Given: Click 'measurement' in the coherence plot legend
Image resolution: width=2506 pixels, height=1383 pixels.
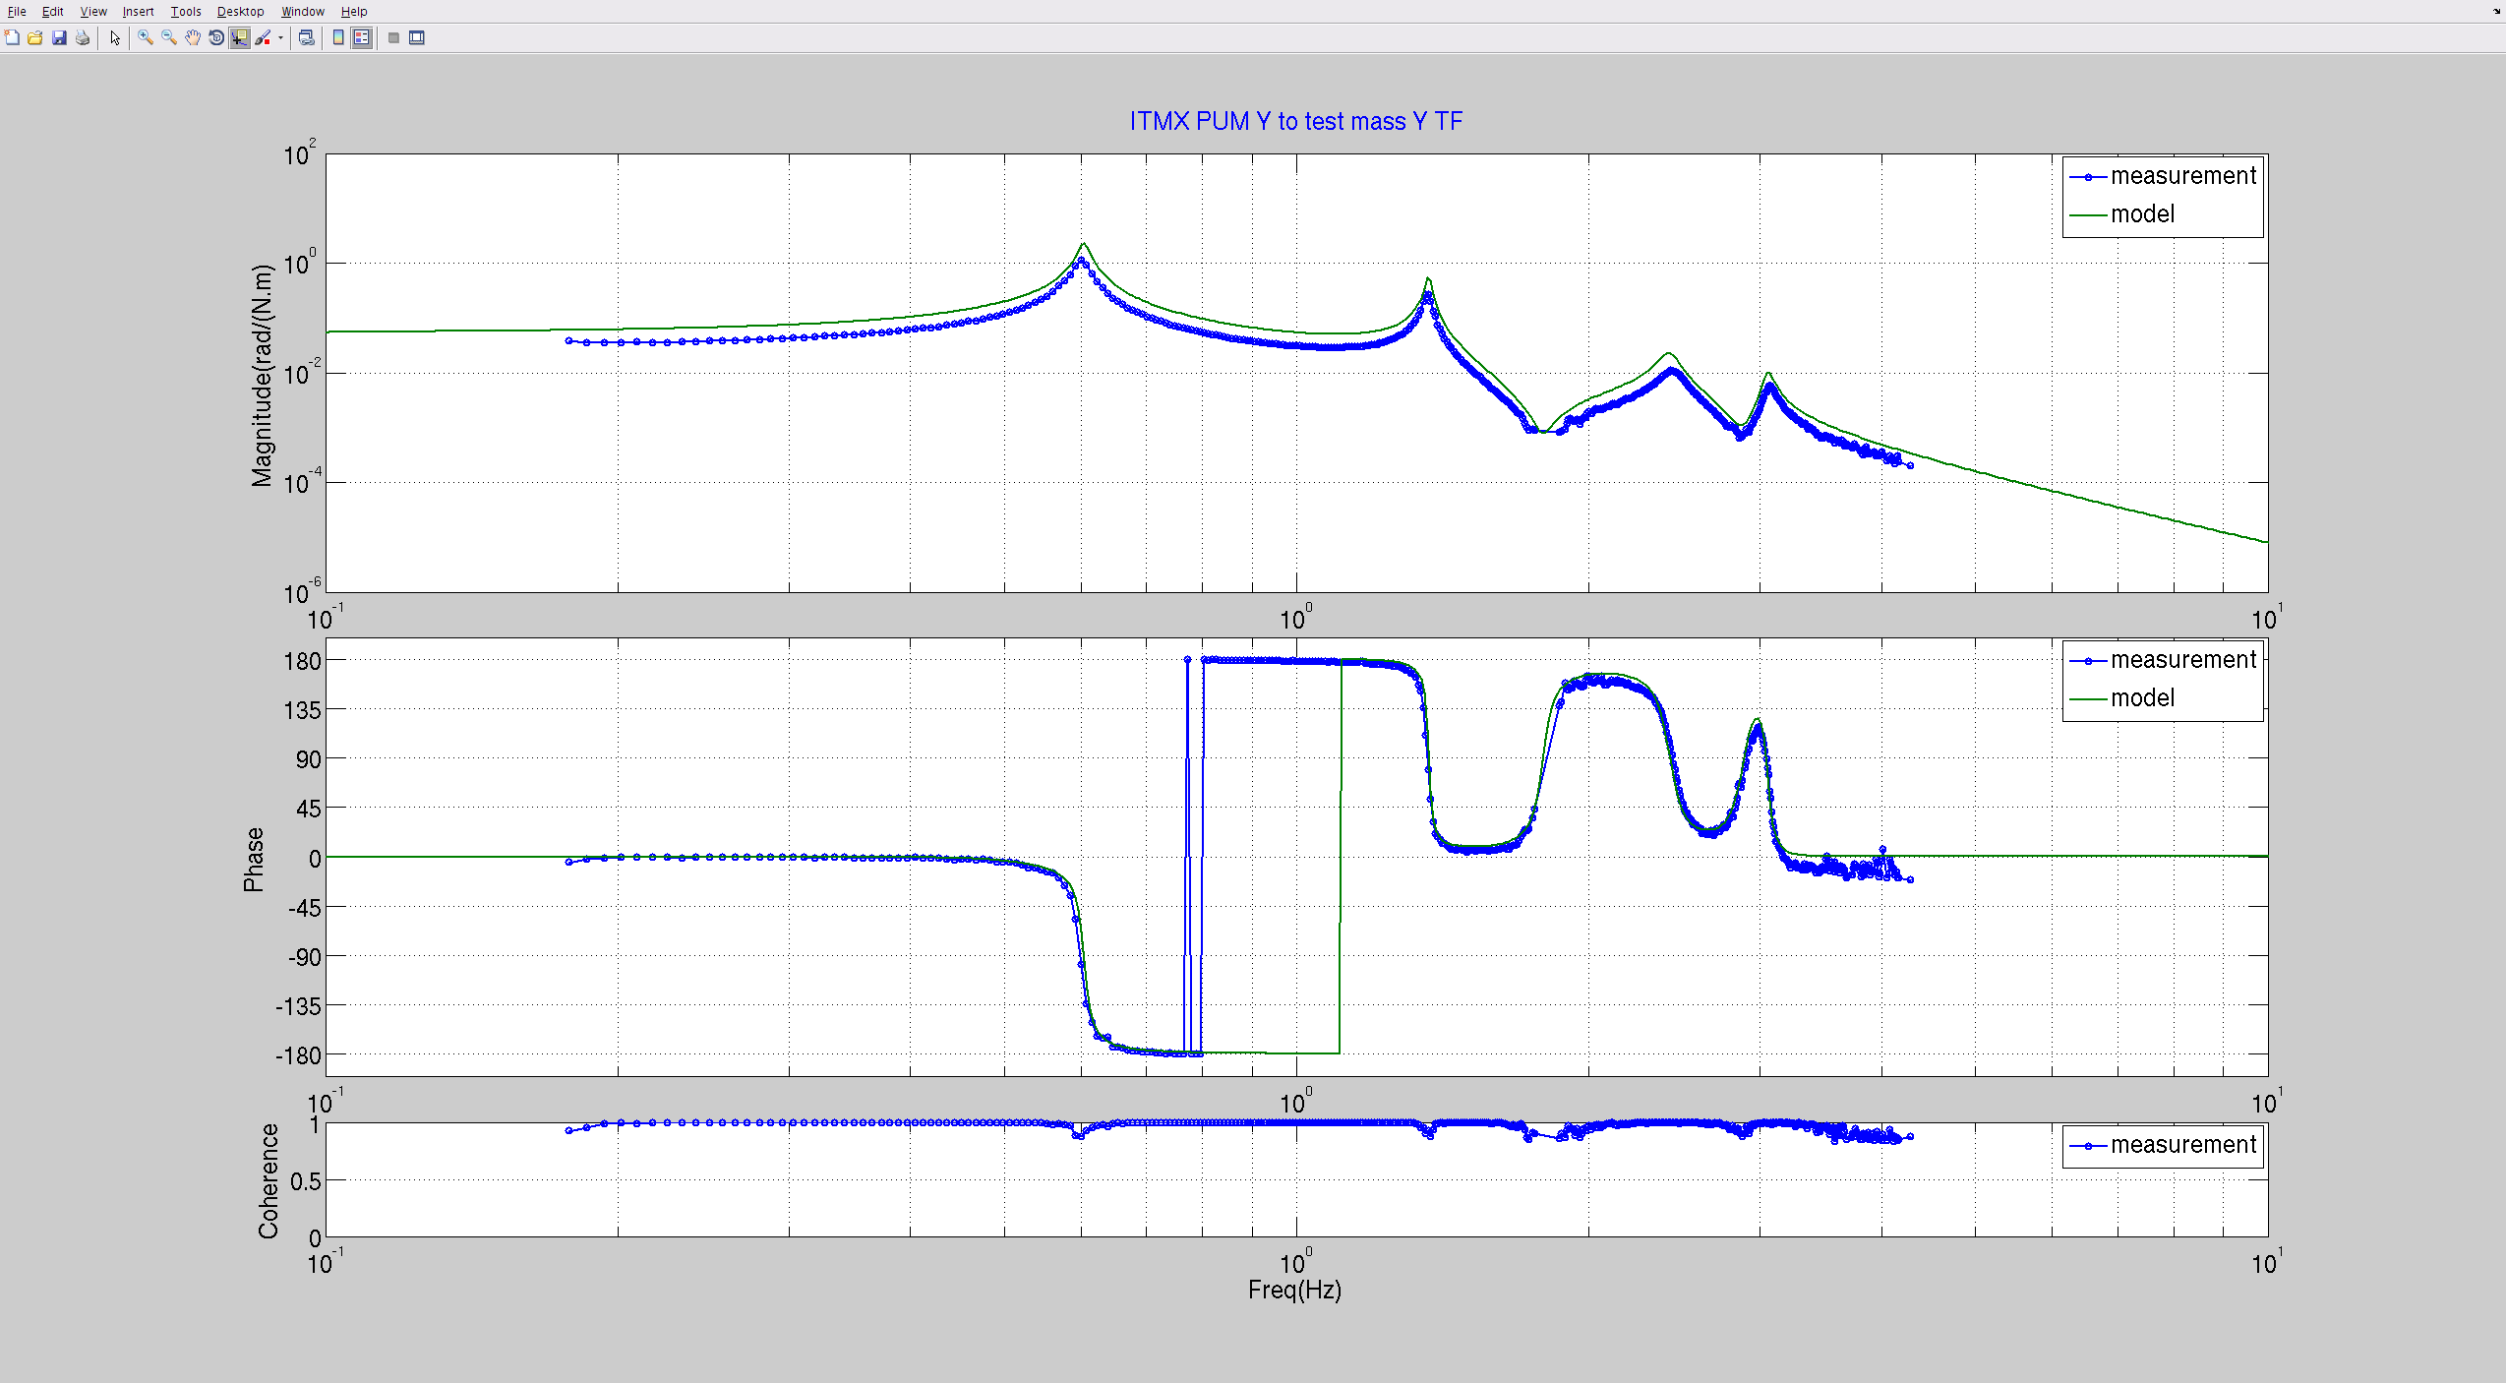Looking at the screenshot, I should point(2183,1145).
